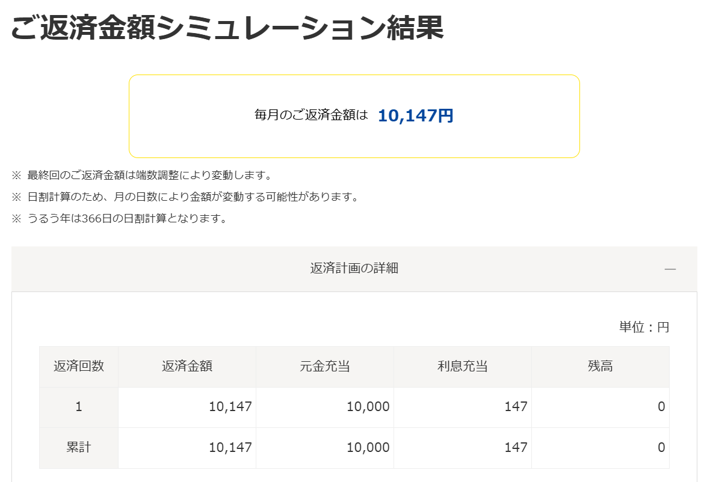
Task: Select the 10,147円 monthly repayment amount
Action: pos(415,115)
